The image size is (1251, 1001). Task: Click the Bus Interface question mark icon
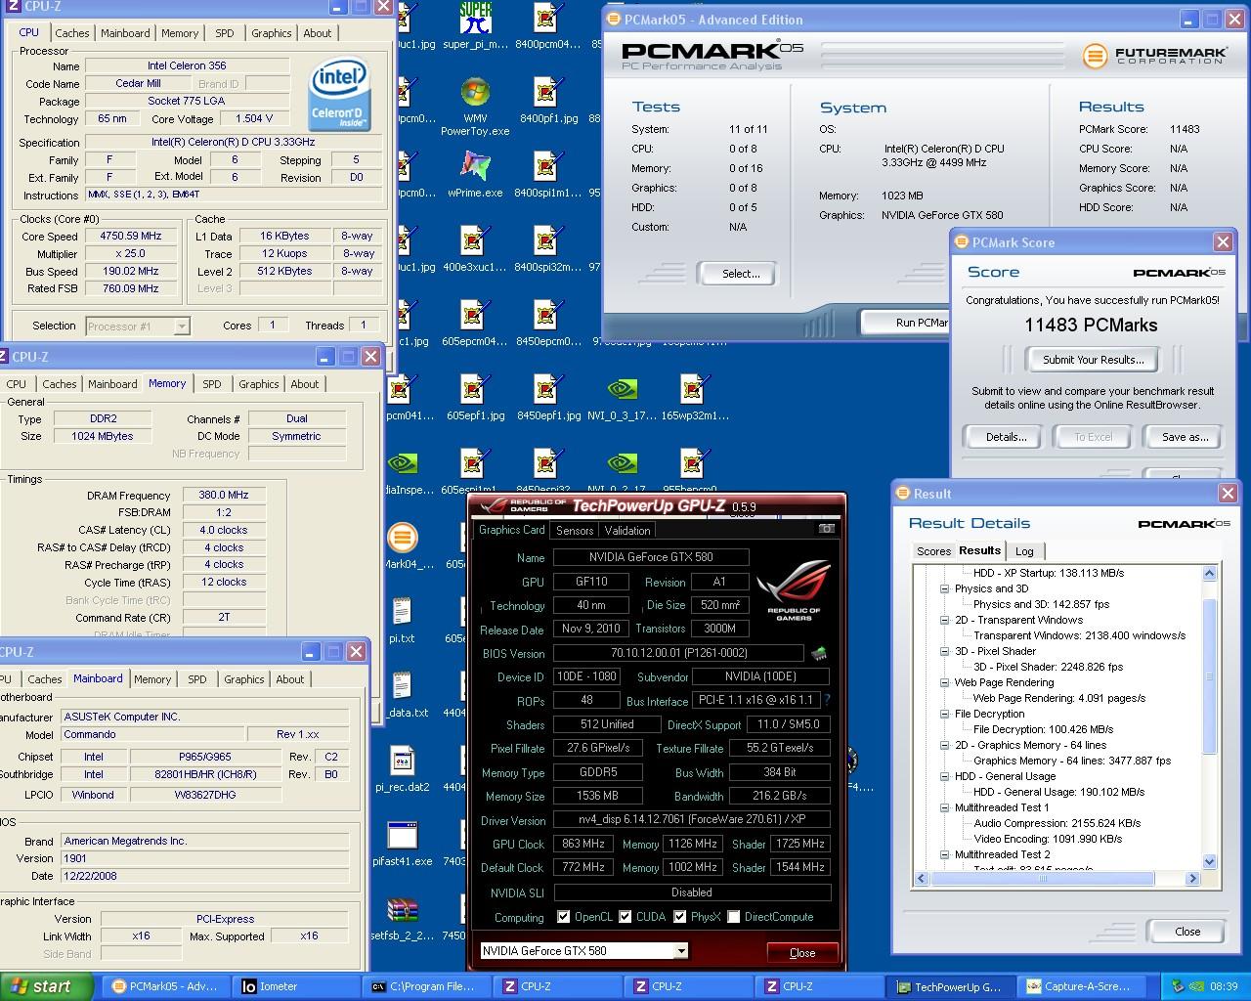[x=827, y=700]
